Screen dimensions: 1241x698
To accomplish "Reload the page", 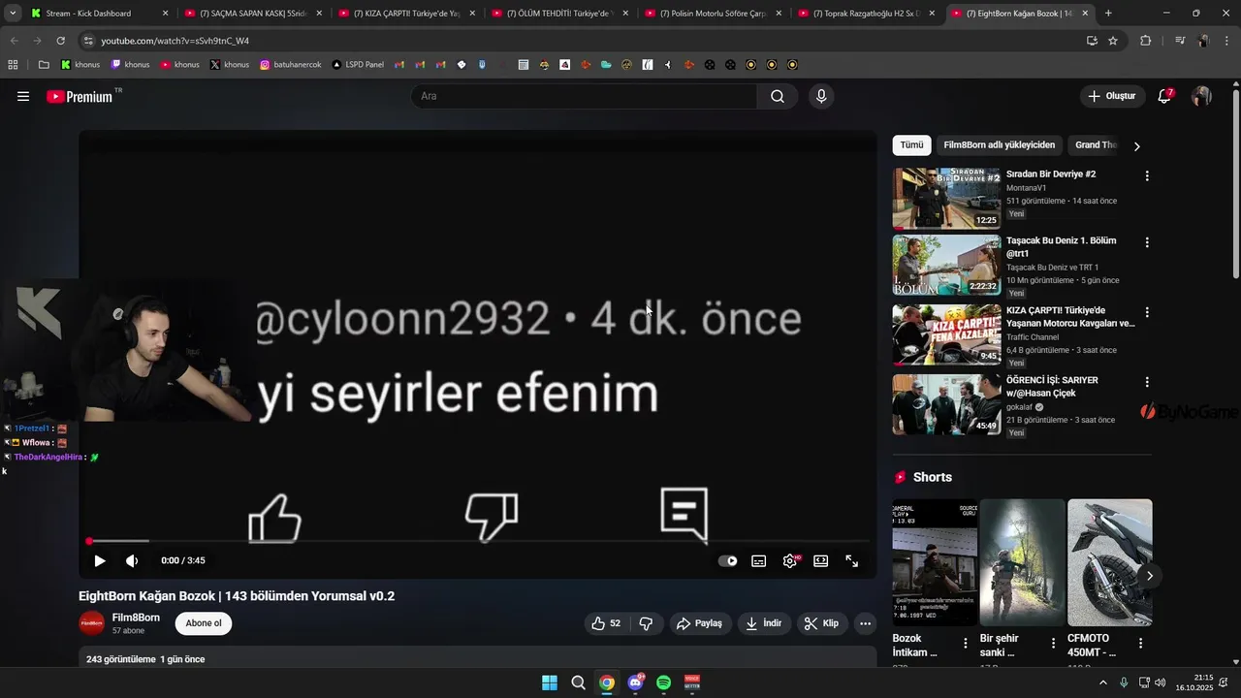I will click(x=60, y=41).
